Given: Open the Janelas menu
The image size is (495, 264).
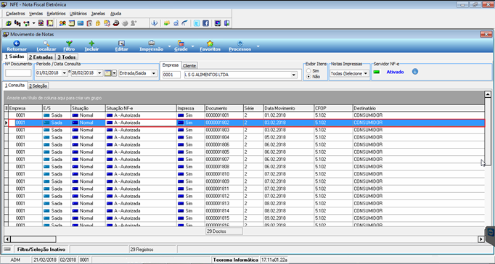Looking at the screenshot, I should point(98,14).
